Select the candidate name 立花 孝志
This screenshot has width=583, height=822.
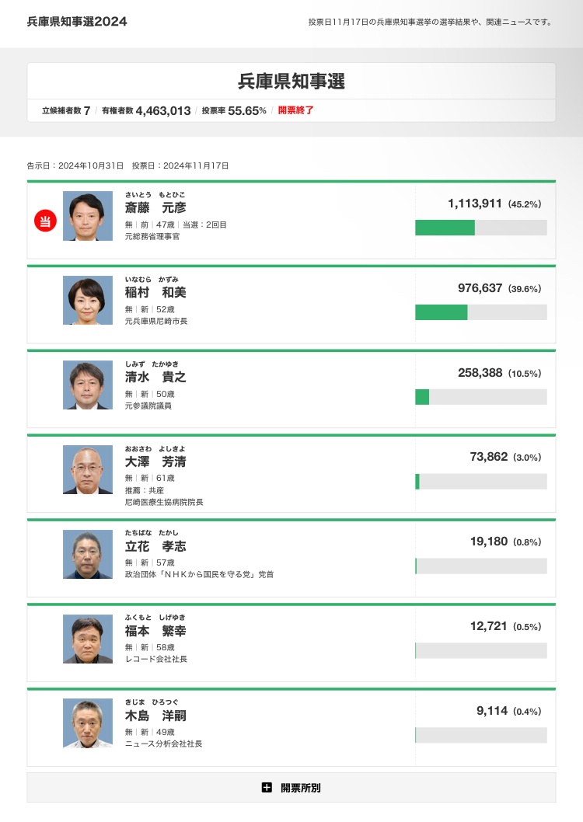point(155,547)
